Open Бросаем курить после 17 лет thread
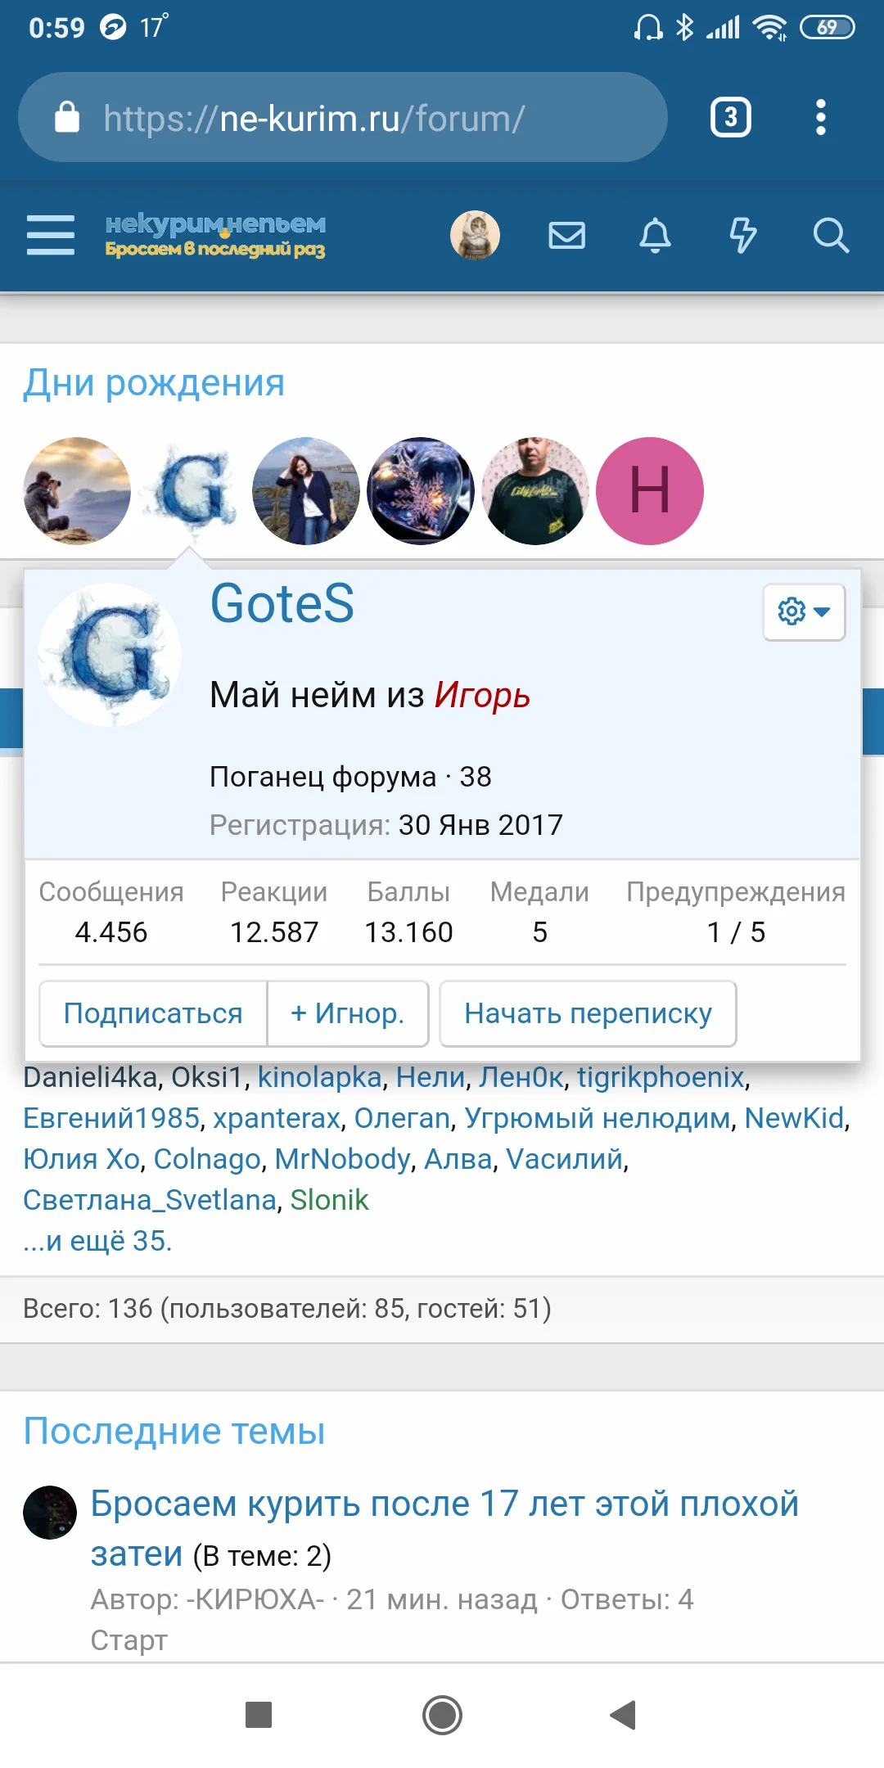This screenshot has width=884, height=1768. (444, 1528)
